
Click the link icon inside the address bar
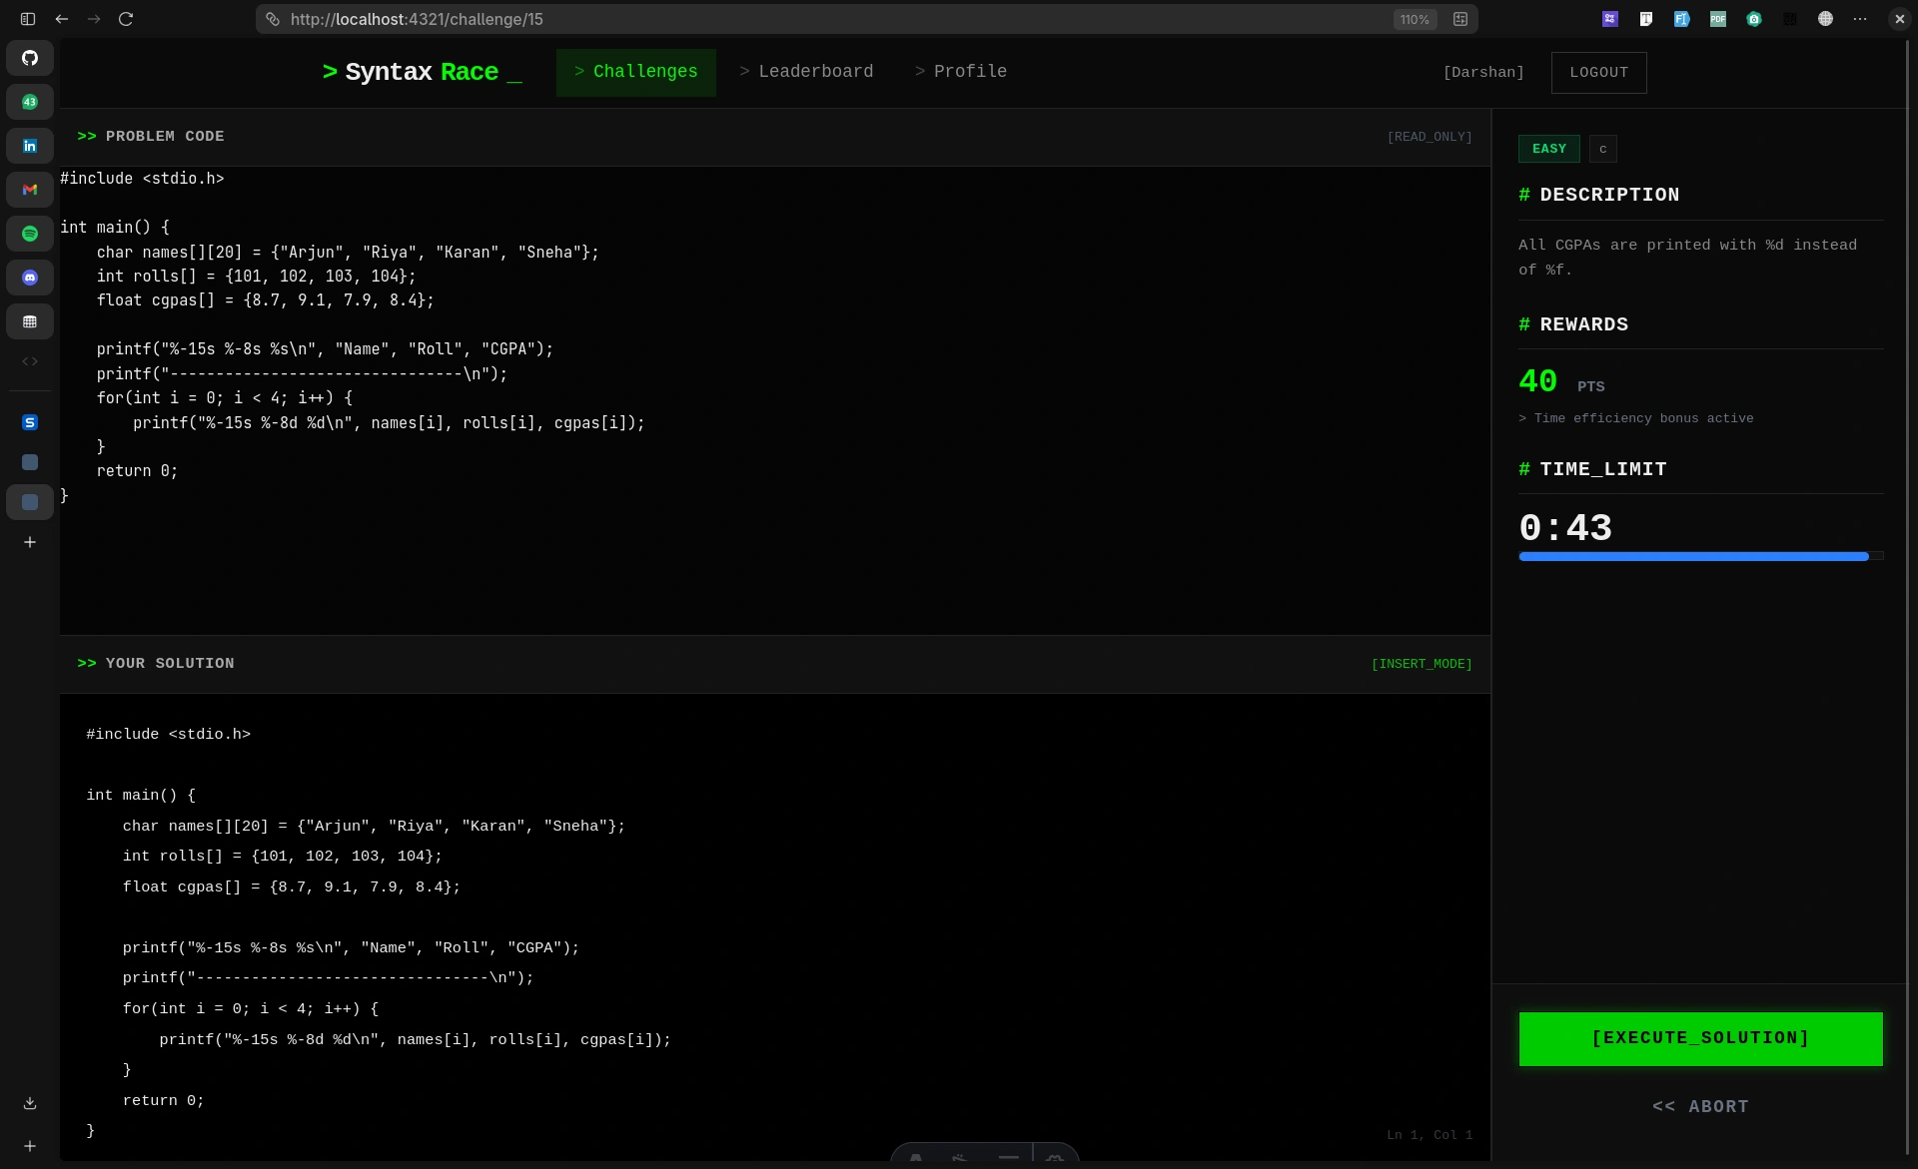tap(272, 19)
